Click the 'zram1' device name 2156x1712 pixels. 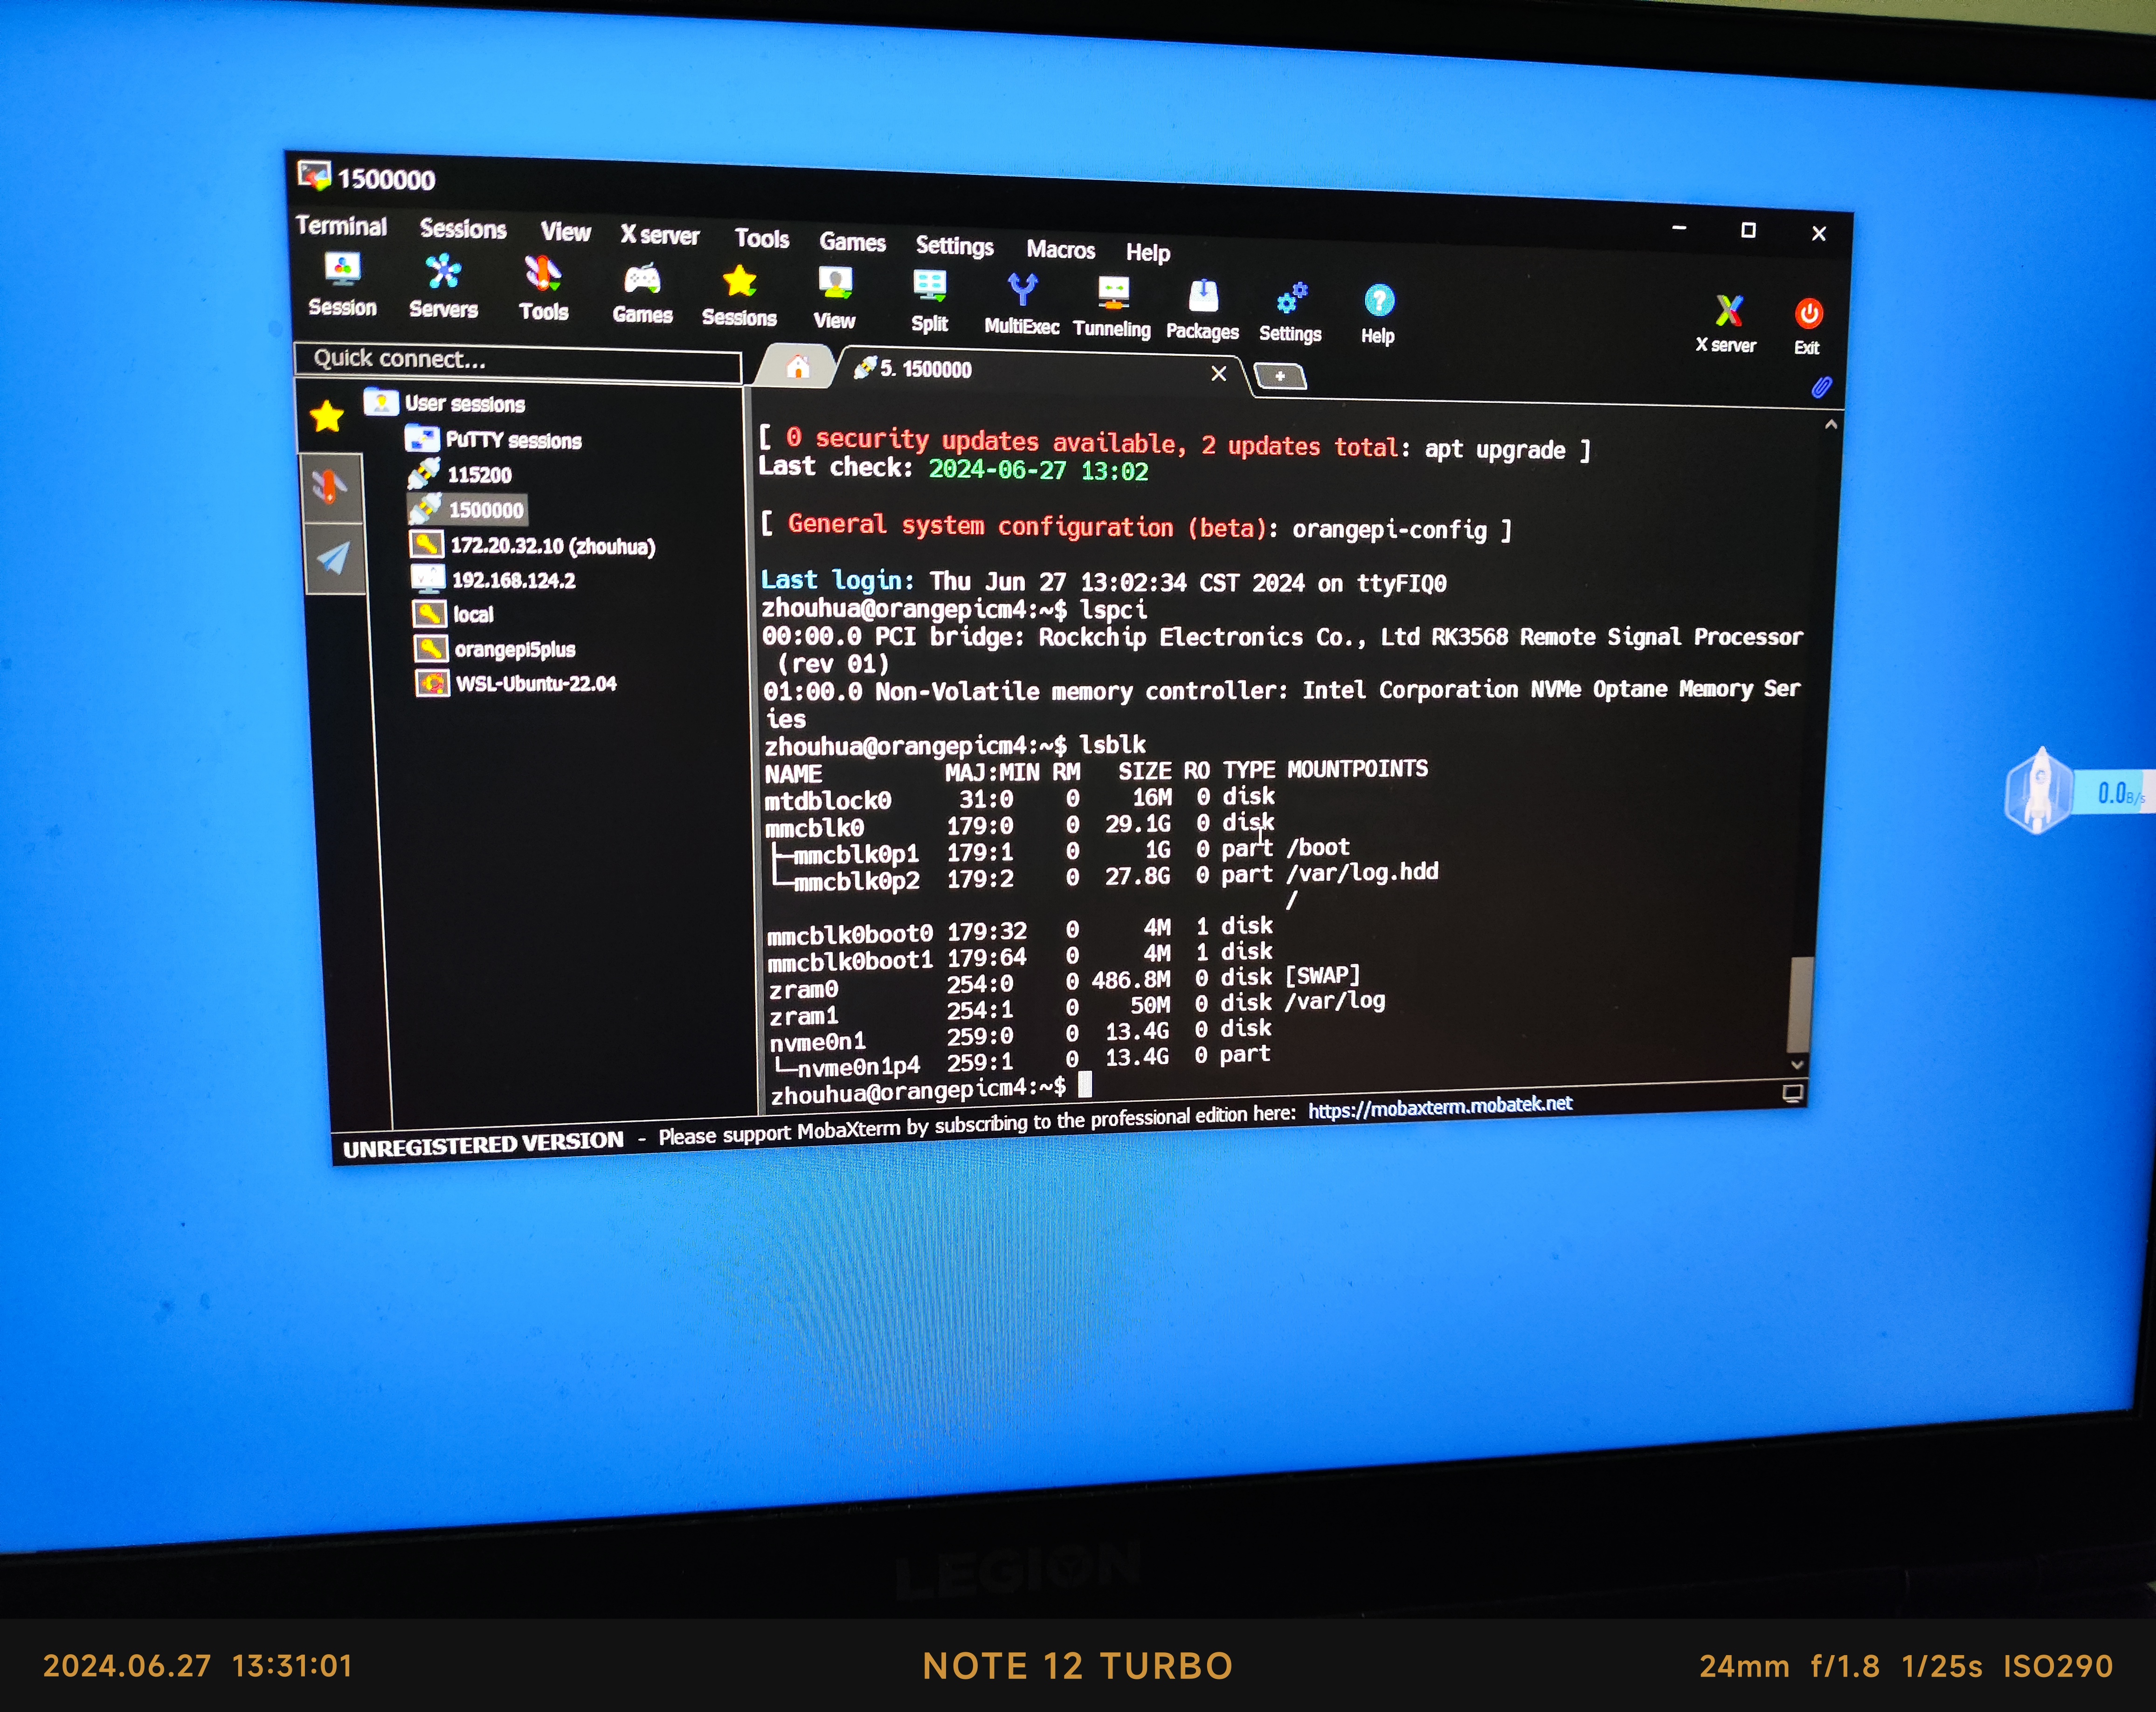coord(803,1017)
